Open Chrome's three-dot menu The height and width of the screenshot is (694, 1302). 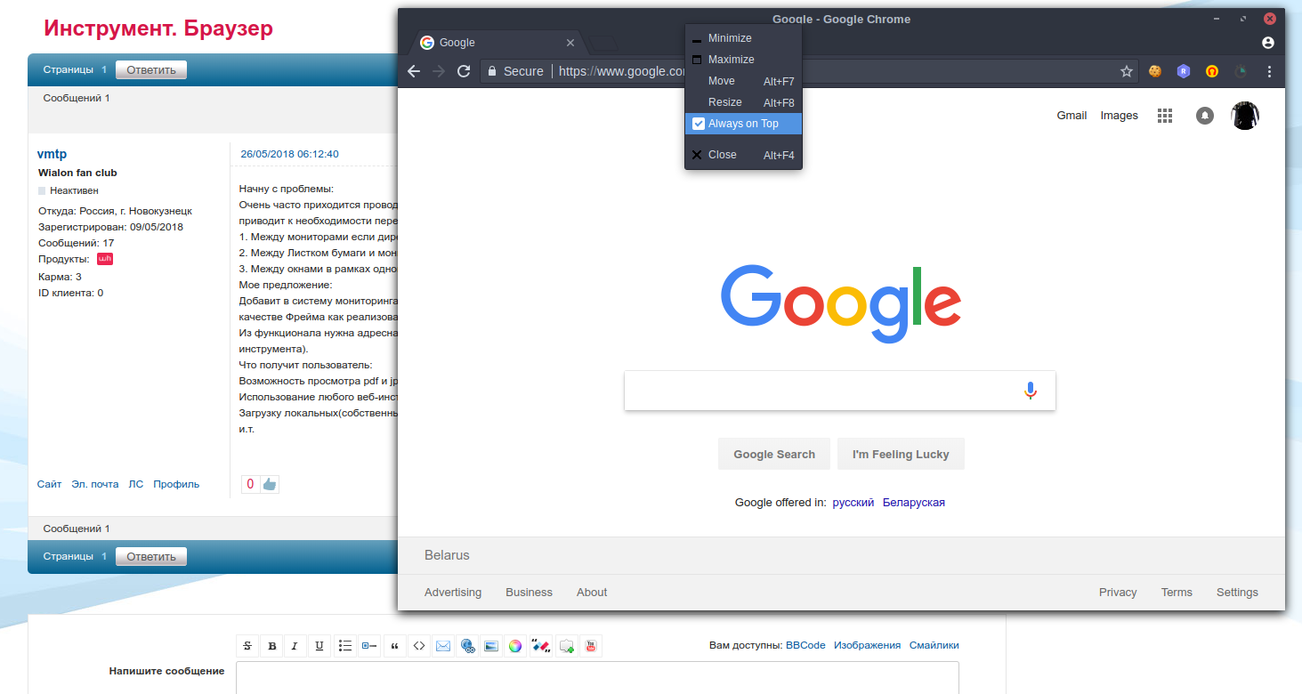tap(1269, 71)
